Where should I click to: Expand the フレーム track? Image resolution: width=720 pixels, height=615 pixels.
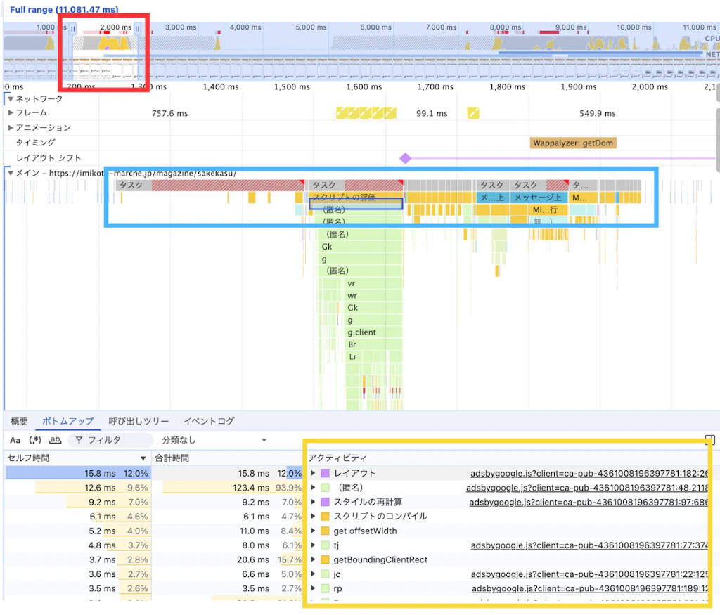tap(10, 112)
